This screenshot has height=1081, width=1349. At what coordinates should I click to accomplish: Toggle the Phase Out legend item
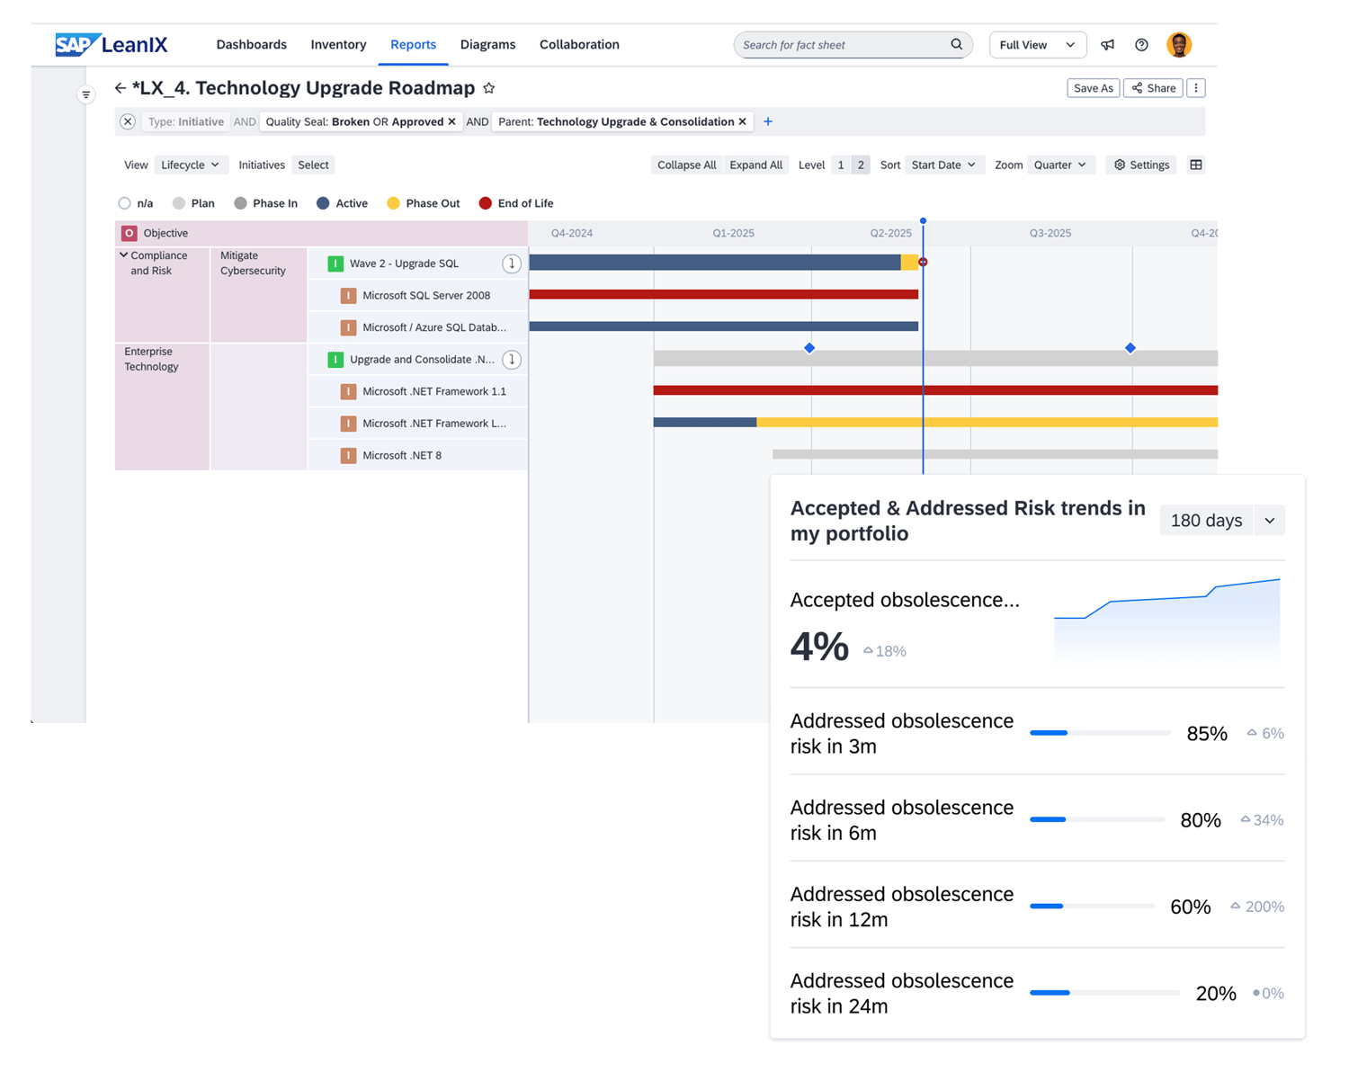[423, 203]
